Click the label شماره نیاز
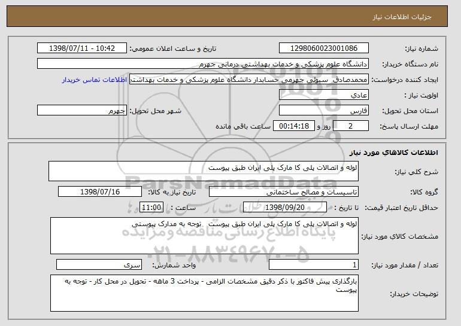 (421, 49)
